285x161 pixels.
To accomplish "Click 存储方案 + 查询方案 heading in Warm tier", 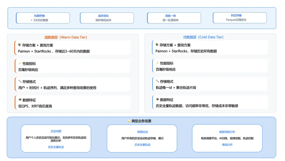I will click(38, 45).
